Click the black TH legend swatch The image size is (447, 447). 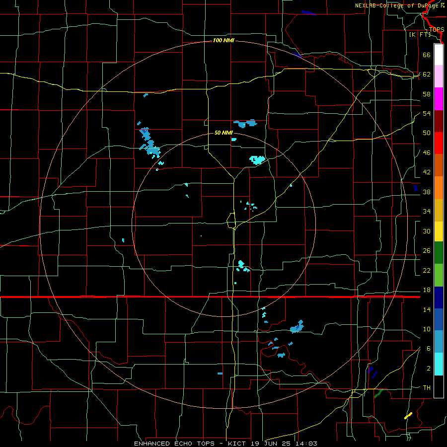click(x=439, y=386)
